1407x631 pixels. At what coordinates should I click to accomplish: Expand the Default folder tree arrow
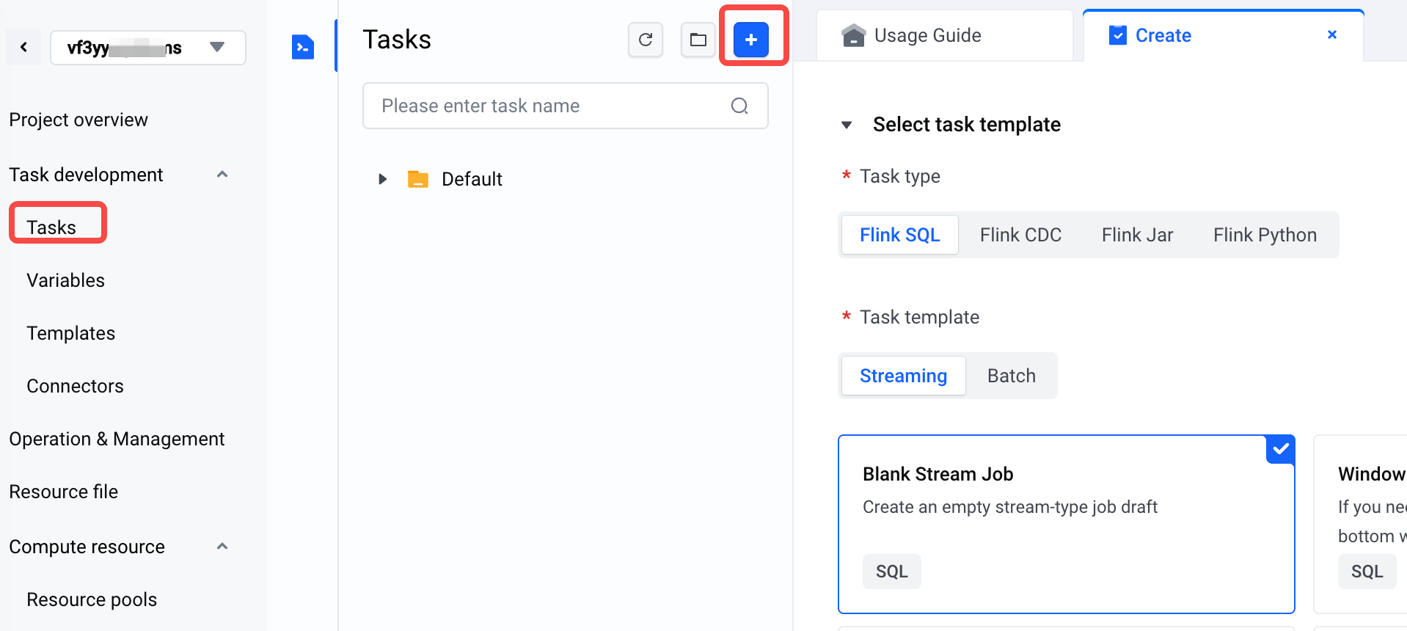click(x=382, y=179)
